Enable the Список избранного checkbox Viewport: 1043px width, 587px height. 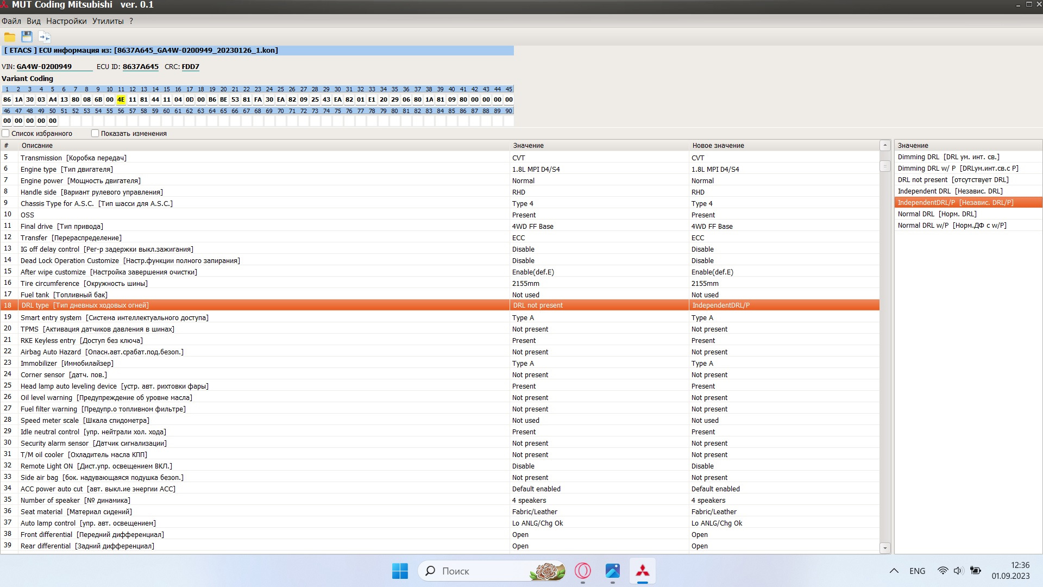pos(6,133)
